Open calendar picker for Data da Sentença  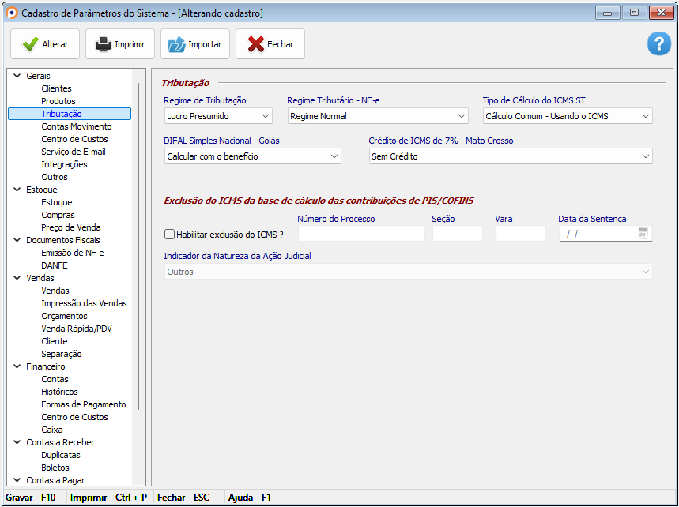643,234
